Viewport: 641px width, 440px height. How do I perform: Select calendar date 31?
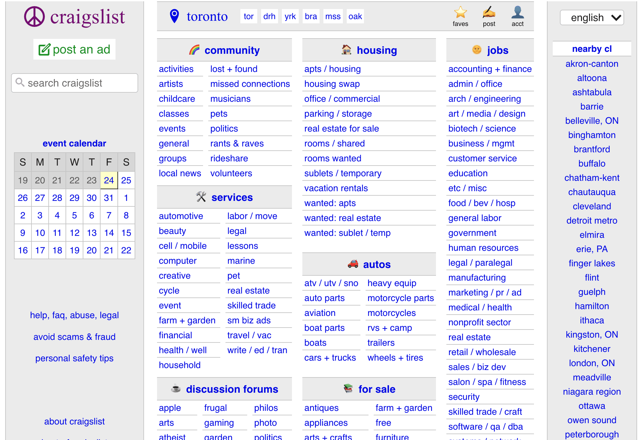(x=109, y=198)
